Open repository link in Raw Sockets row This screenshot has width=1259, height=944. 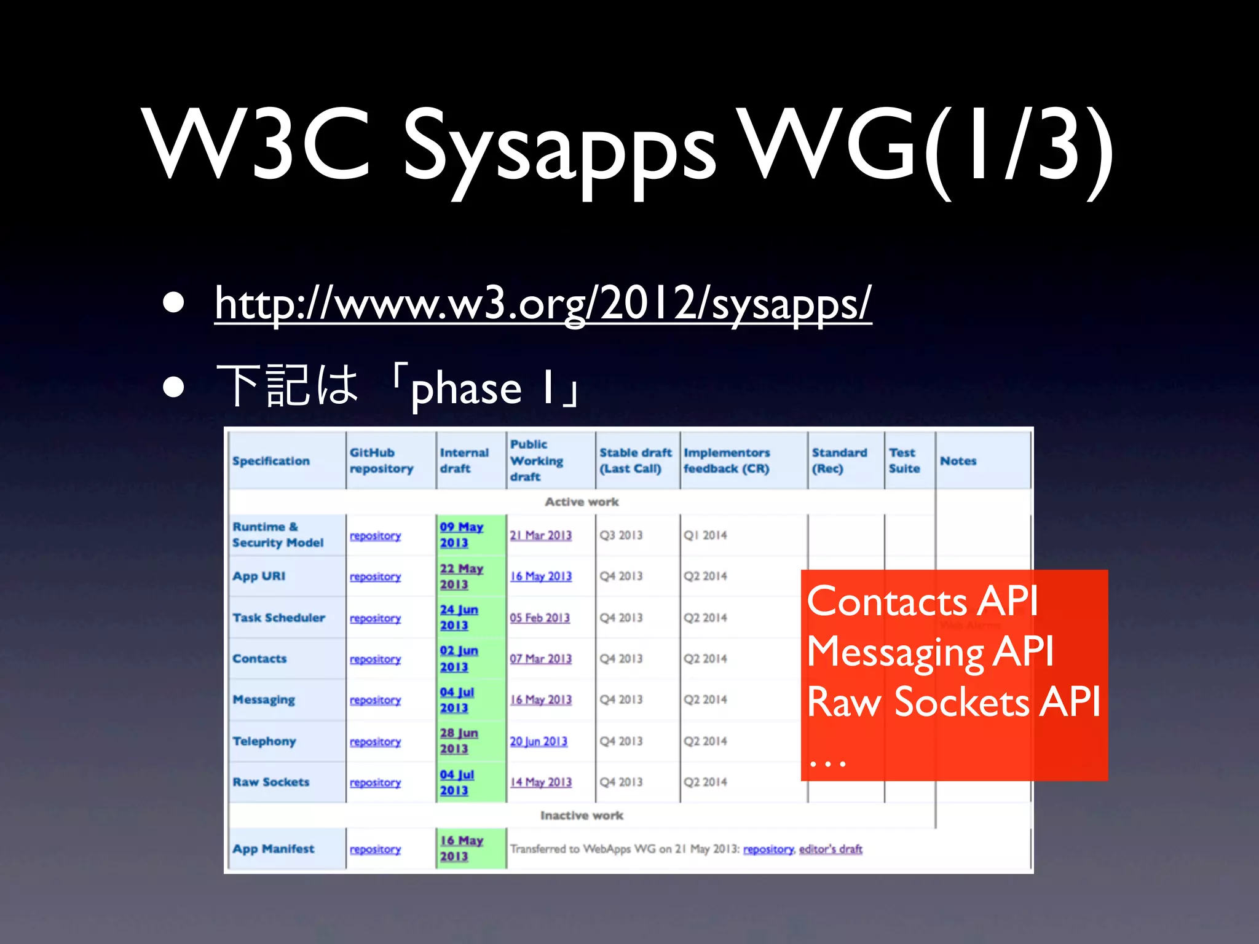(x=375, y=782)
